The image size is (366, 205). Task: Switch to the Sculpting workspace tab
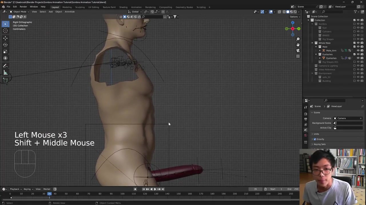[80, 7]
